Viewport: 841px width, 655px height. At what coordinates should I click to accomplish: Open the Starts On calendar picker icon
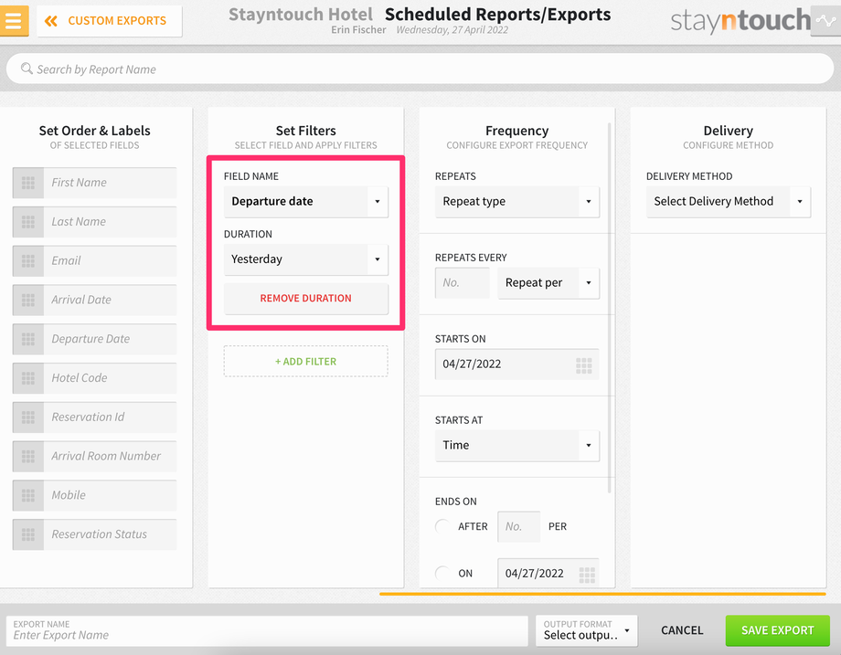[583, 365]
